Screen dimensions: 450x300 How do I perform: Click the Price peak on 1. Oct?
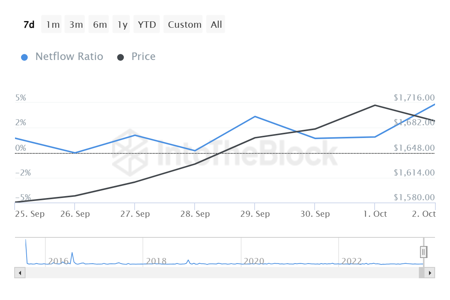(375, 105)
